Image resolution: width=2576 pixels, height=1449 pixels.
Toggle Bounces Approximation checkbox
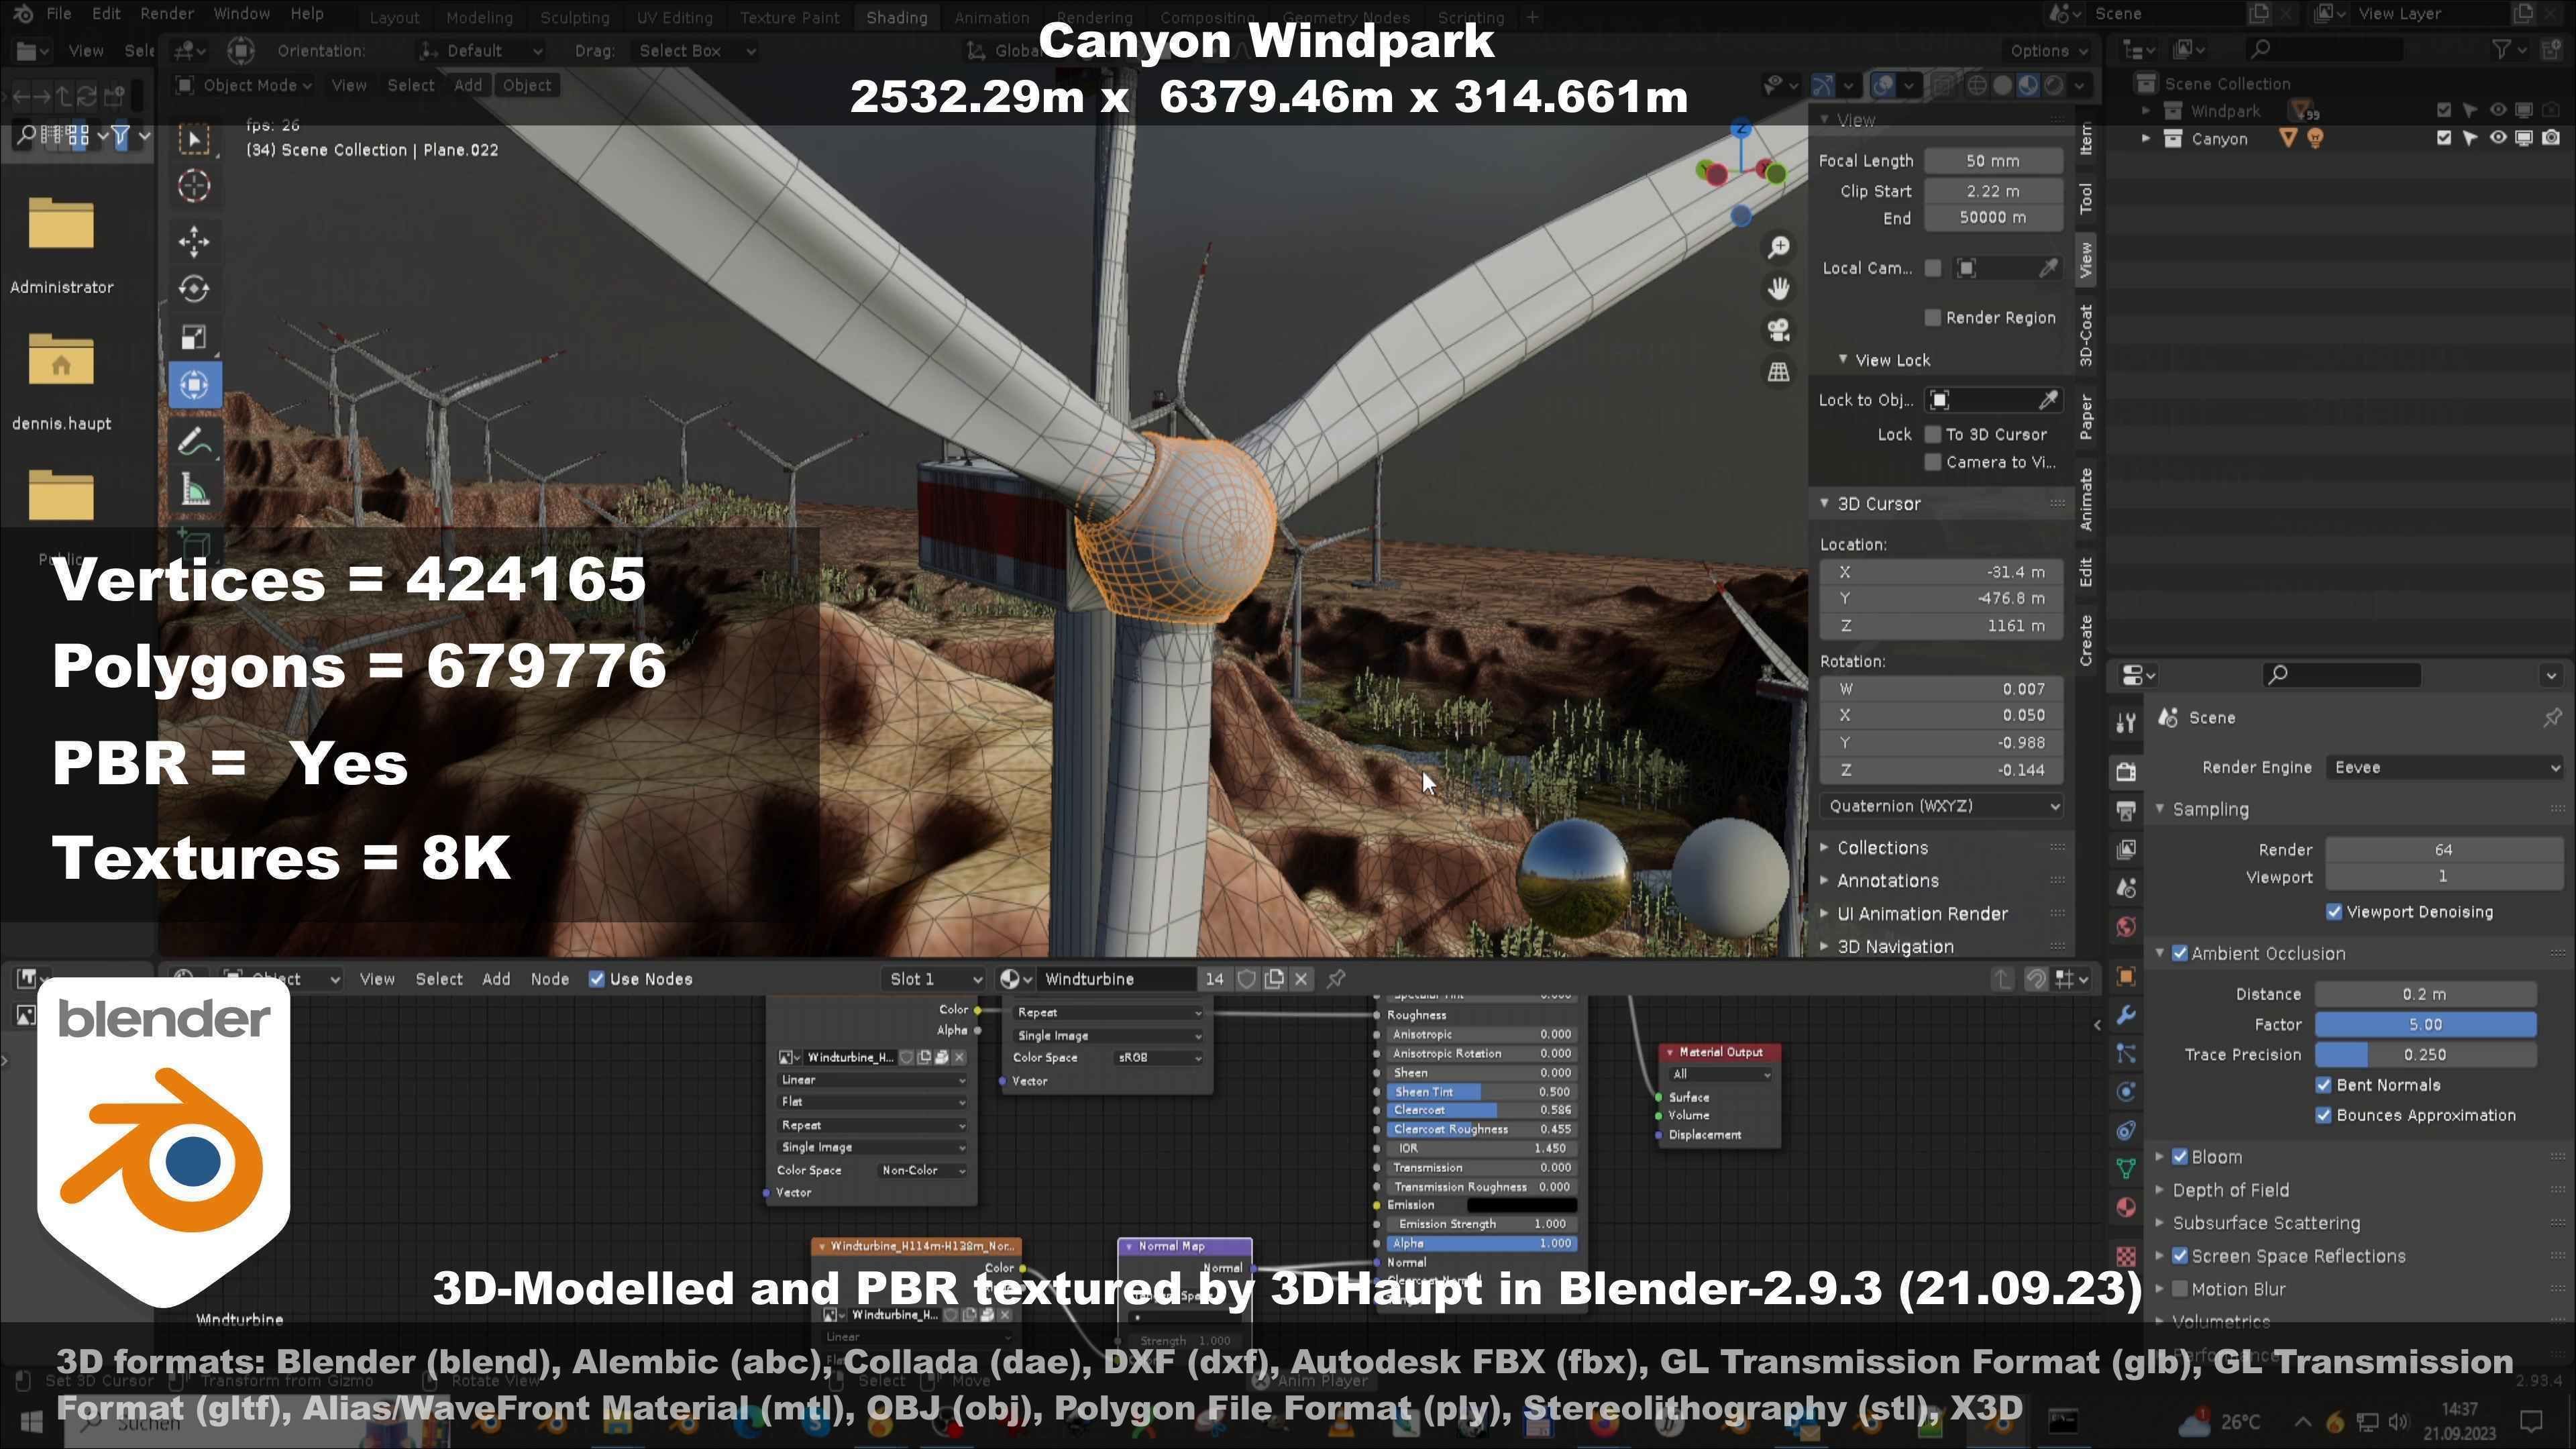2324,1115
